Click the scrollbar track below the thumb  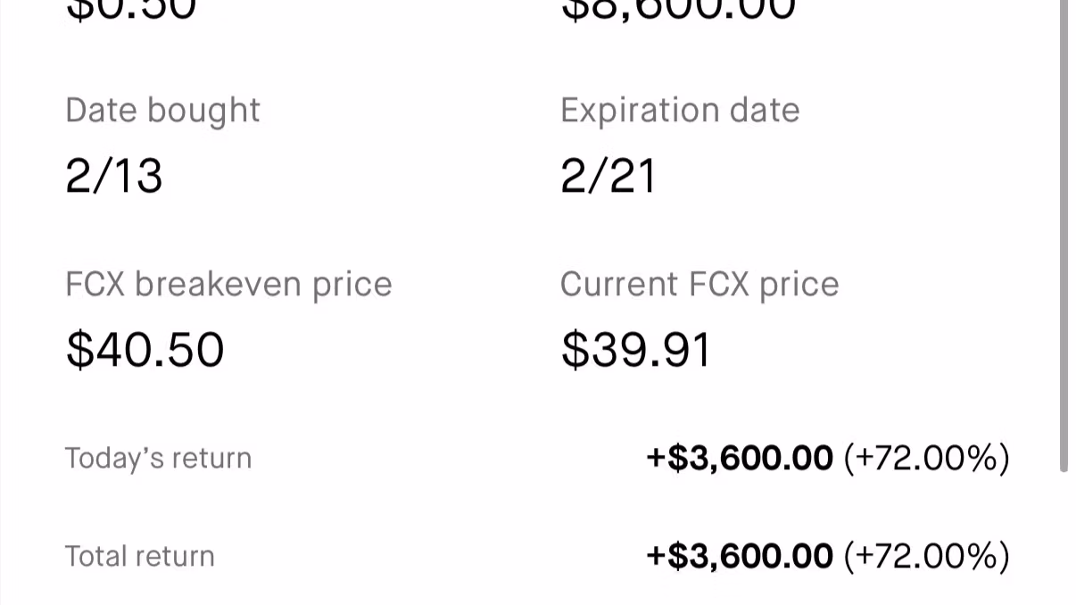(x=1064, y=535)
